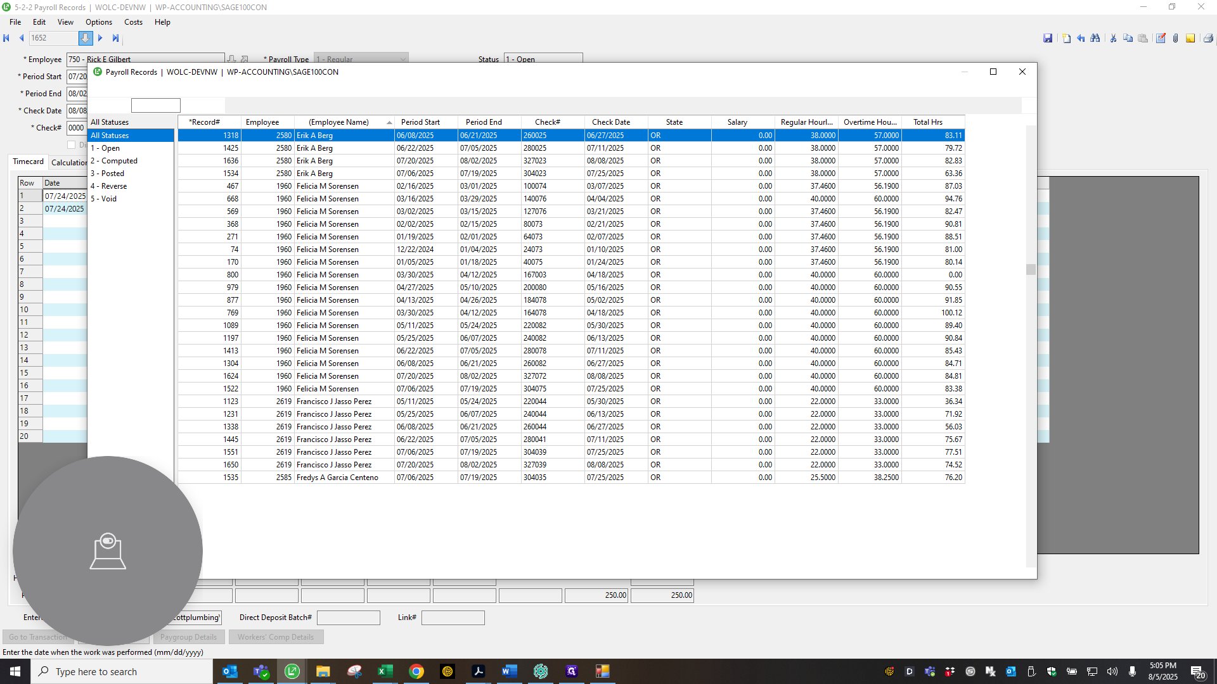Sort the lookup by Record# column
Viewport: 1217px width, 684px height.
tap(209, 122)
